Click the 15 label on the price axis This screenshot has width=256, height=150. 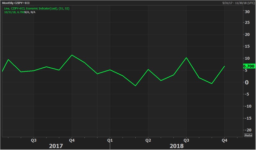click(247, 47)
